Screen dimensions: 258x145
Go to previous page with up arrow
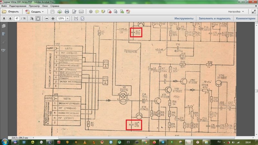coord(4,18)
